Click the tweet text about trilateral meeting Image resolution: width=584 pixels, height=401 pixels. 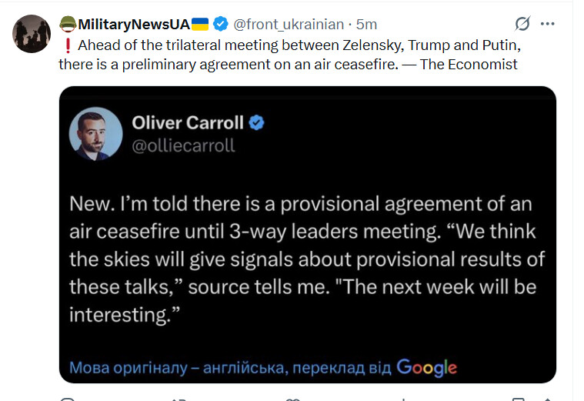coord(289,55)
